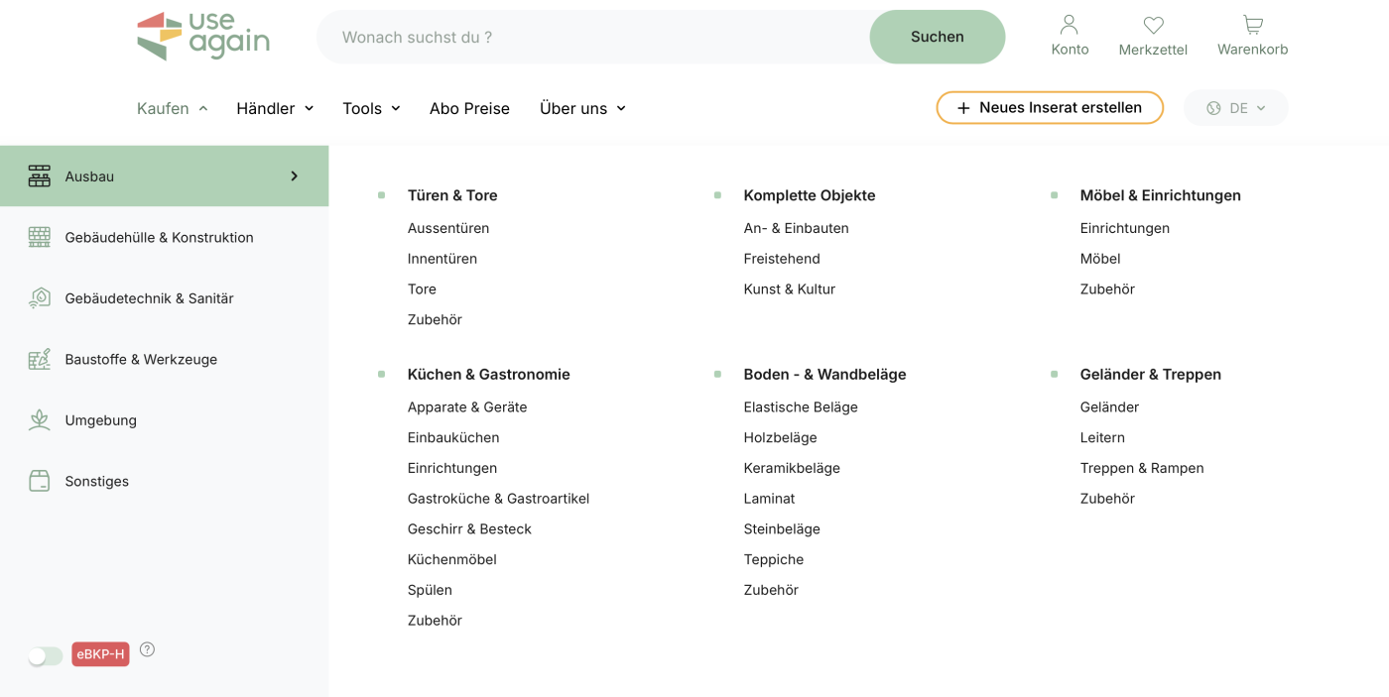Click the Umgebung plant icon
This screenshot has height=697, width=1389.
40,420
